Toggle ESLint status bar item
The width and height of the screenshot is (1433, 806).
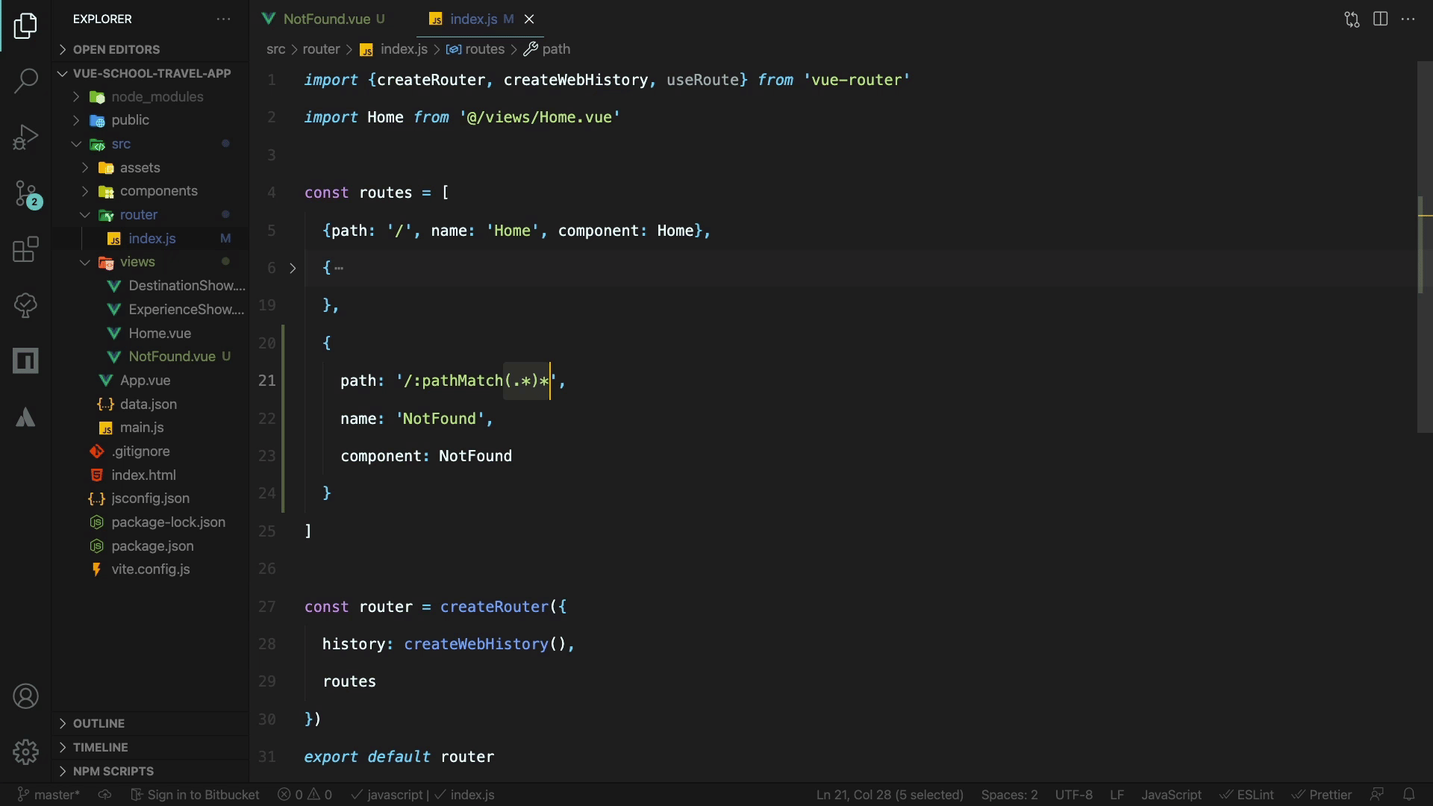tap(1247, 795)
